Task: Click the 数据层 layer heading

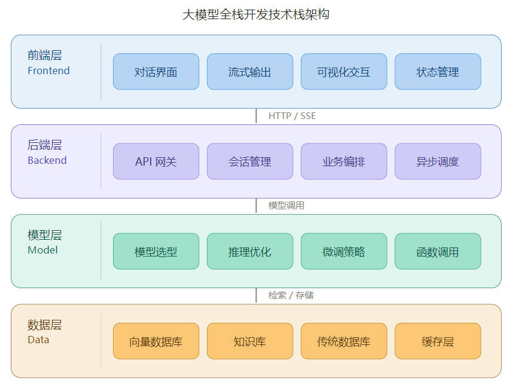Action: [45, 325]
